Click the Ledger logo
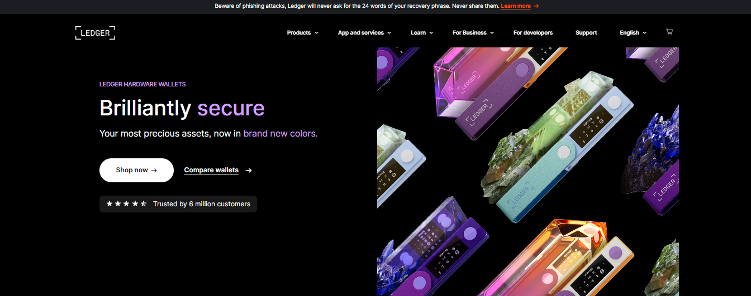 [96, 32]
